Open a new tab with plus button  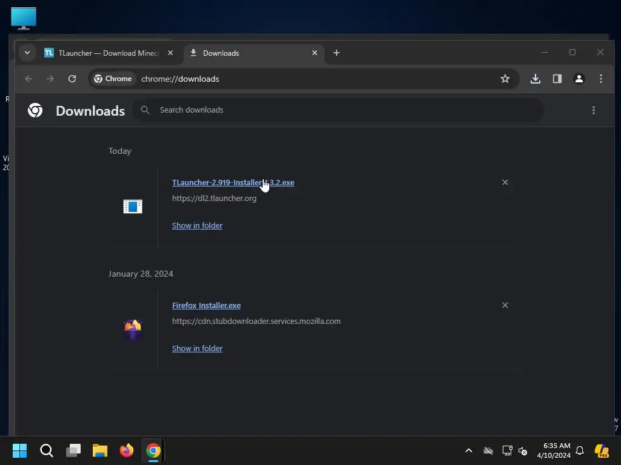(x=336, y=53)
